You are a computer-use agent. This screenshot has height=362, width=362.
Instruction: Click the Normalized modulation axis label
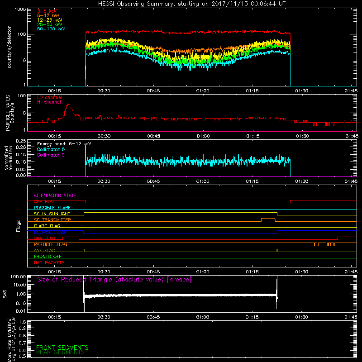tap(9, 158)
